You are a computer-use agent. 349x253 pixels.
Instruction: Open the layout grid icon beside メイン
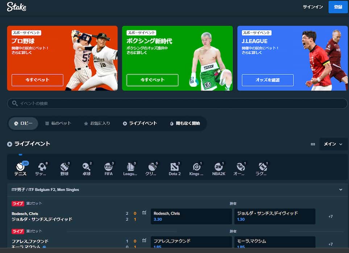click(313, 144)
